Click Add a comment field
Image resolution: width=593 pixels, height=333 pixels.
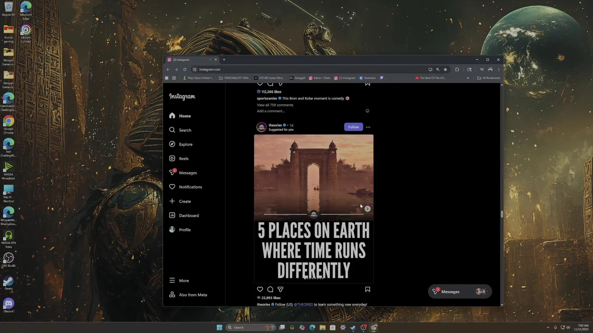271,111
